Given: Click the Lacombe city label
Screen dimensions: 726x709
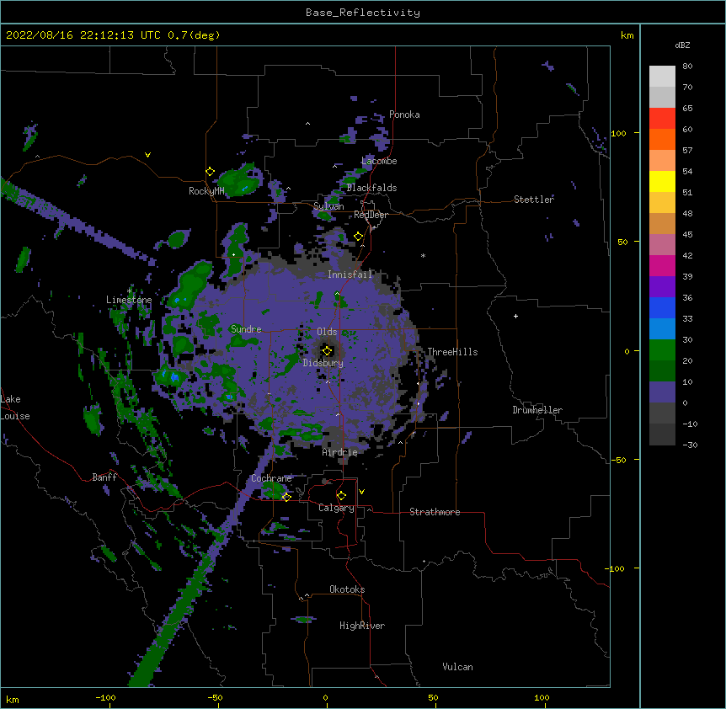Looking at the screenshot, I should pos(379,161).
